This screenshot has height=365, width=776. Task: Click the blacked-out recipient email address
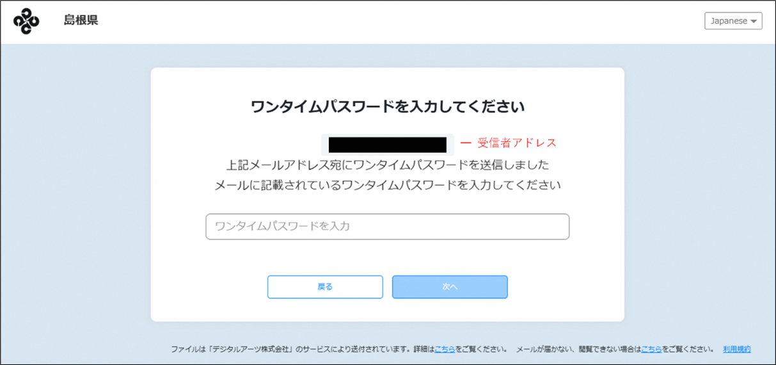[388, 145]
